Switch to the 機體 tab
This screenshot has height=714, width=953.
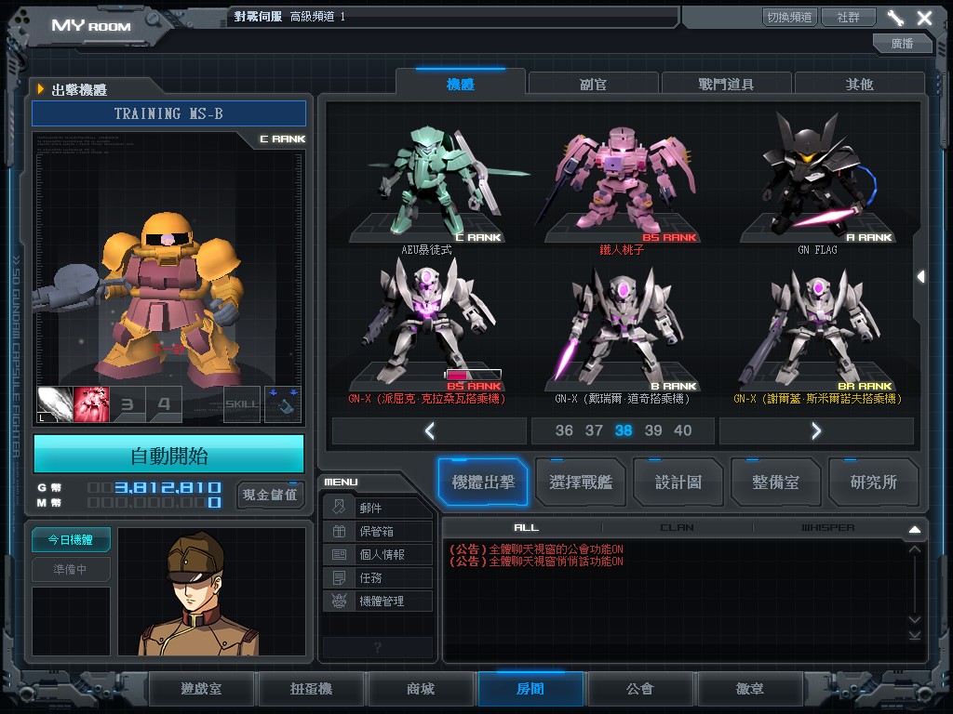(x=460, y=84)
